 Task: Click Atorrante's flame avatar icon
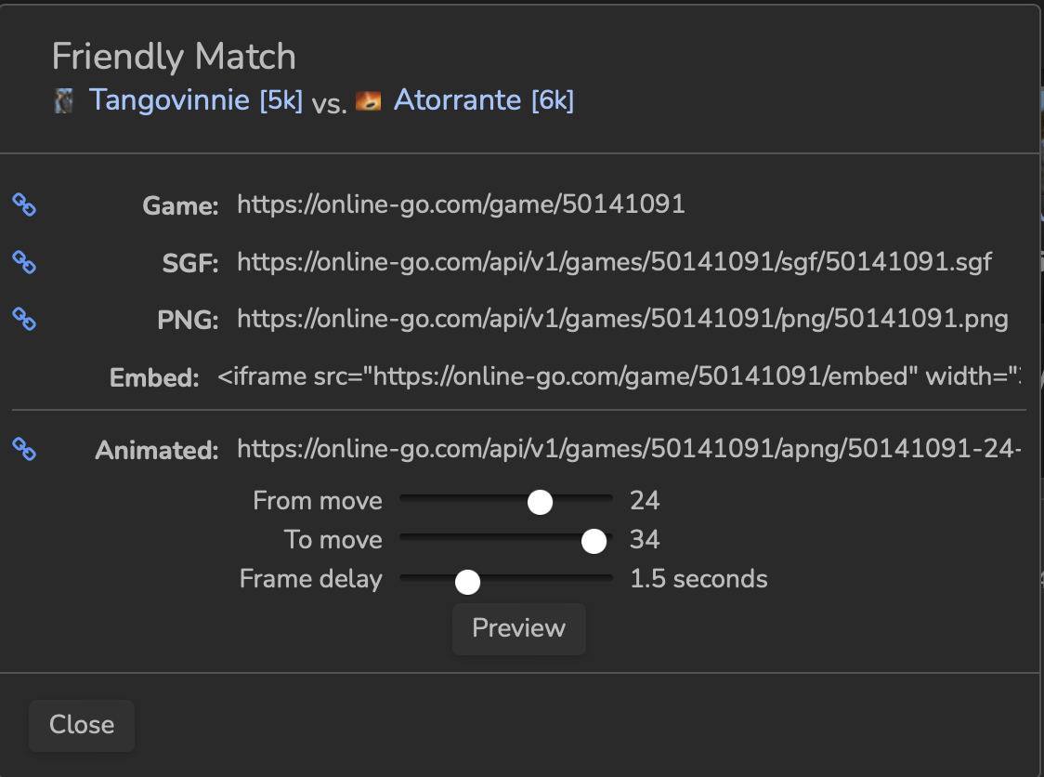coord(369,100)
